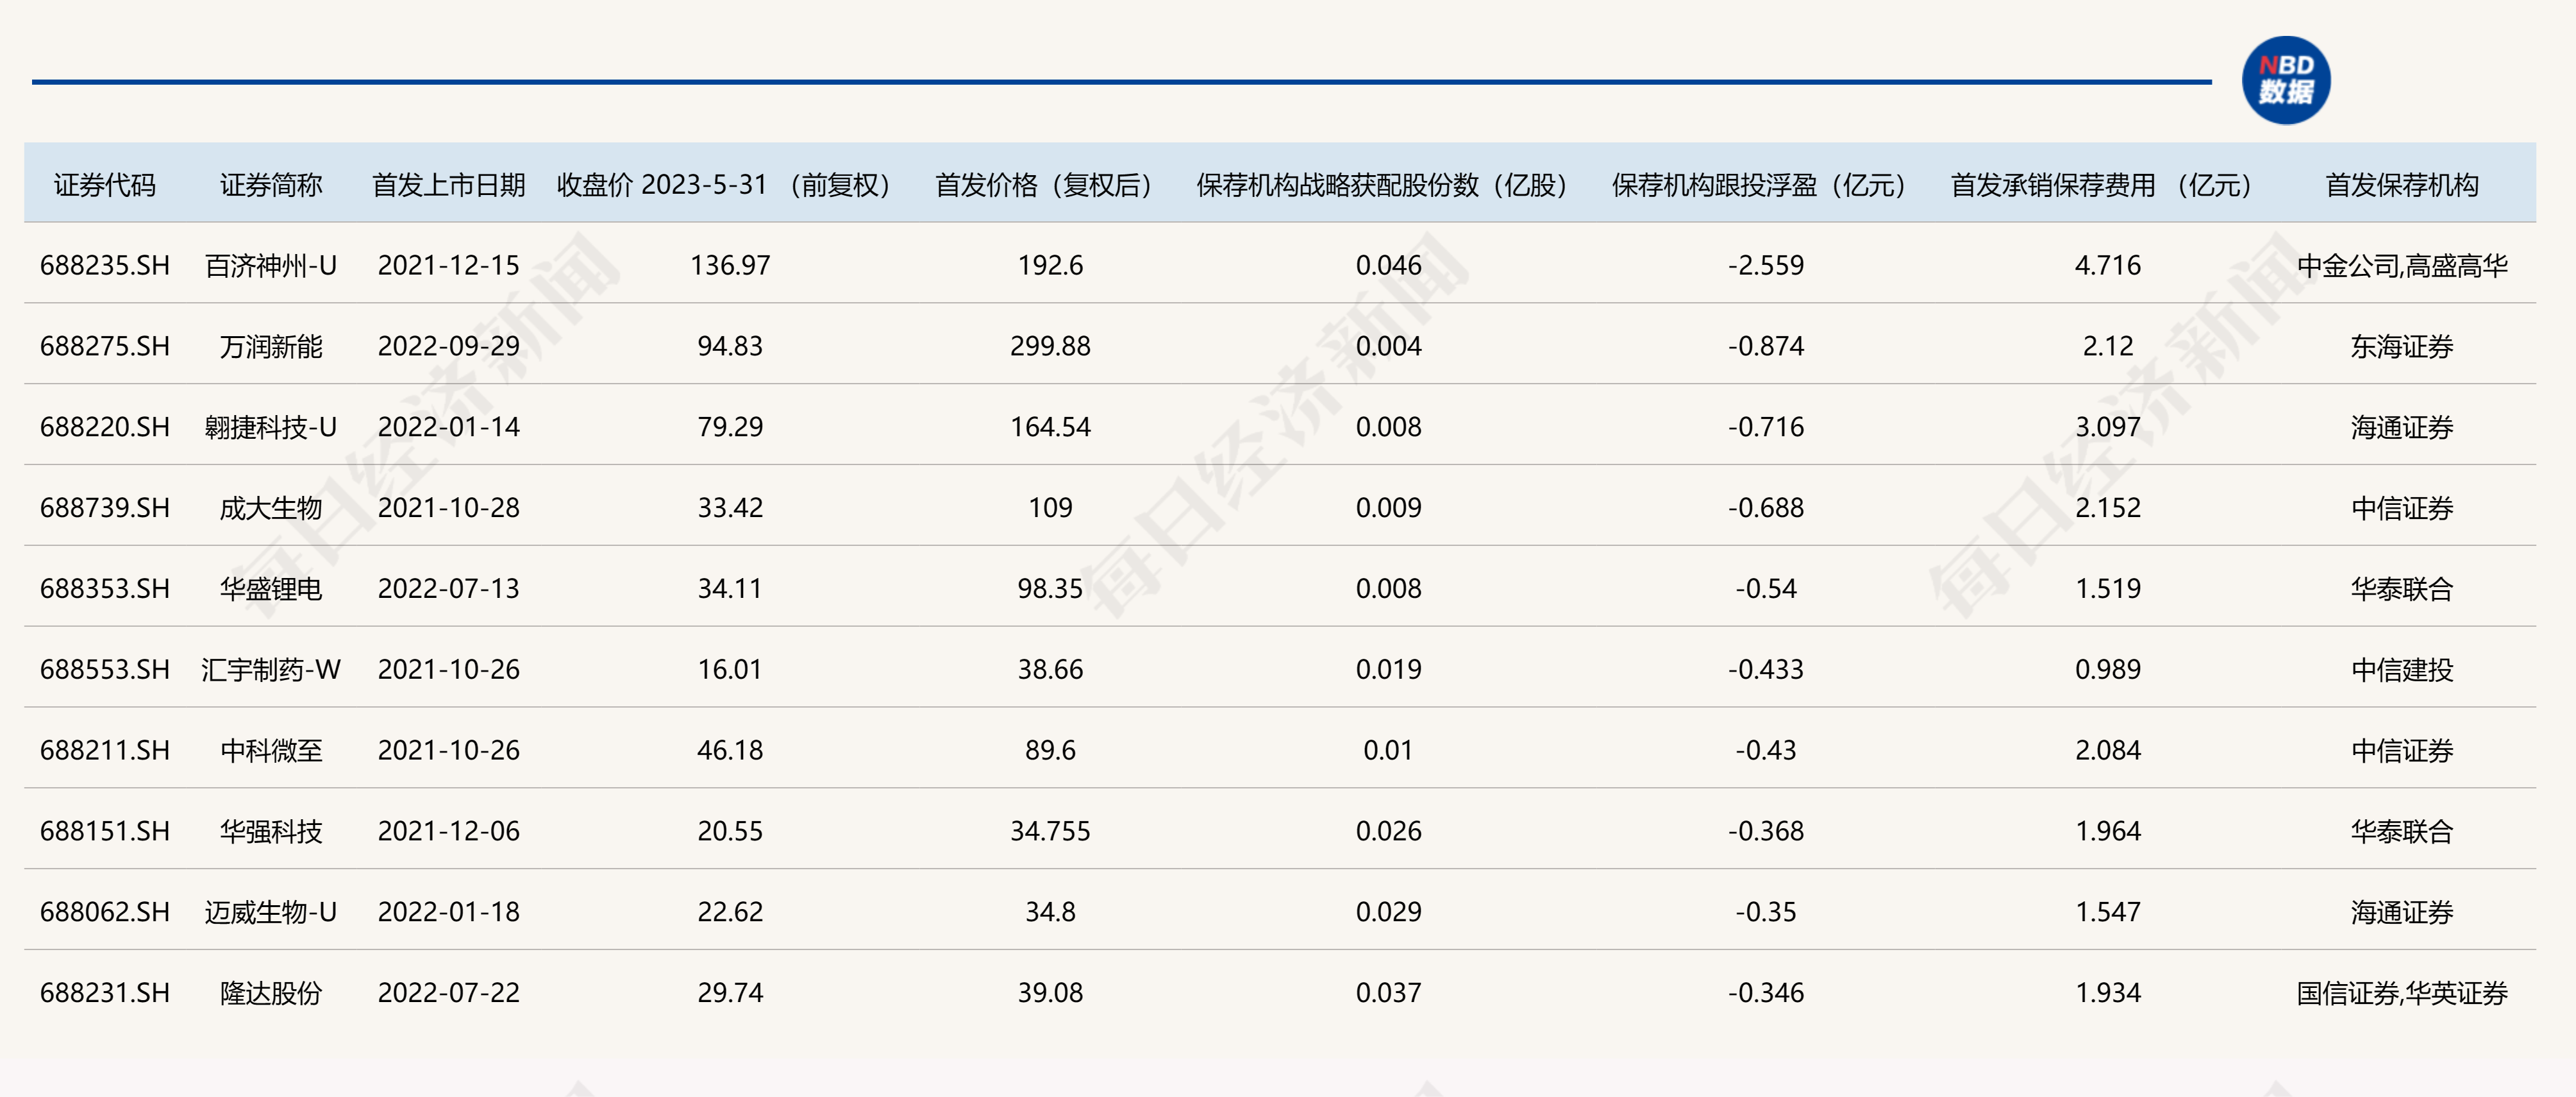This screenshot has width=2576, height=1097.
Task: Click issue price 34.755
Action: point(1050,832)
